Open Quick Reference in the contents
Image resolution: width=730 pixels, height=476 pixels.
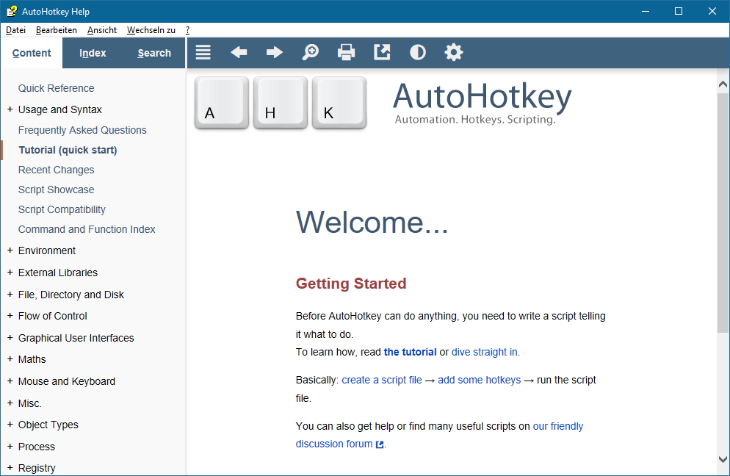pos(56,88)
